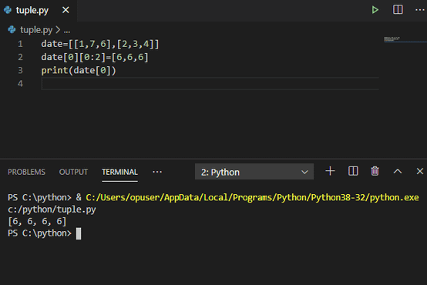Click the minimap code preview
The width and height of the screenshot is (427, 285).
click(x=392, y=39)
